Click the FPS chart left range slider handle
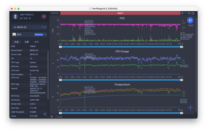 coord(60,47)
